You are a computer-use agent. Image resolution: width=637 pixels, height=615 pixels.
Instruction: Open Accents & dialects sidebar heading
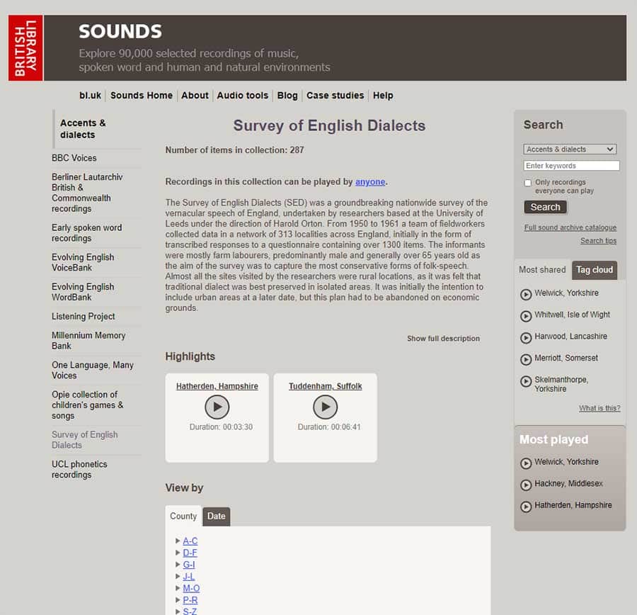click(83, 129)
